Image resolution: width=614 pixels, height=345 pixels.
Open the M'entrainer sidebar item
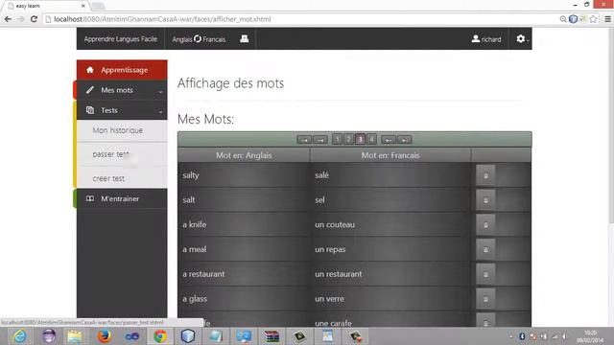[x=122, y=198]
